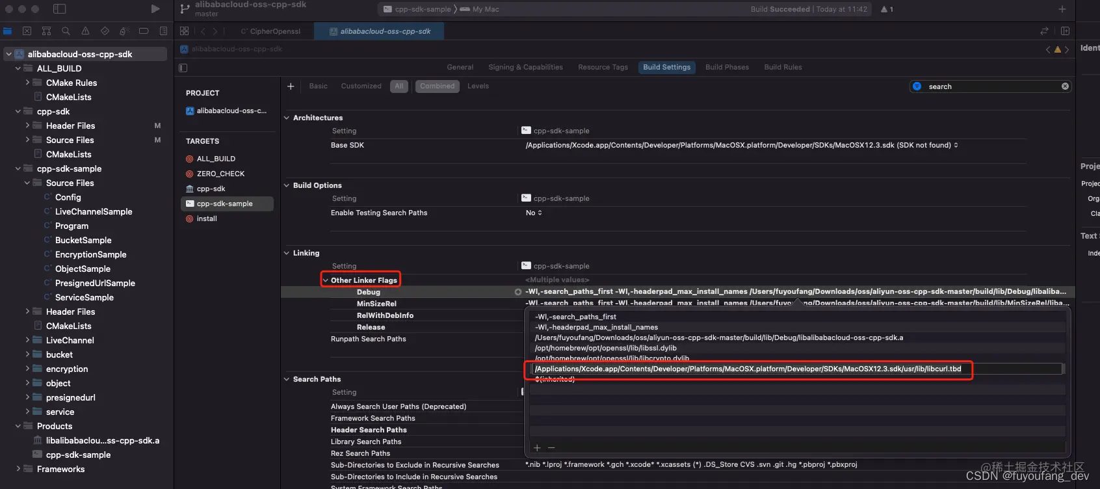
Task: Select the libcurl.tbd linker flag entry
Action: pos(796,369)
